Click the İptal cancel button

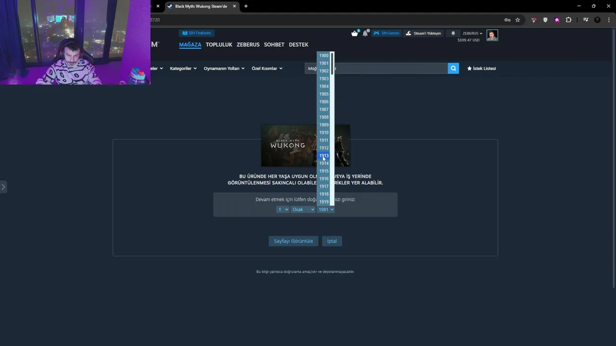[332, 241]
